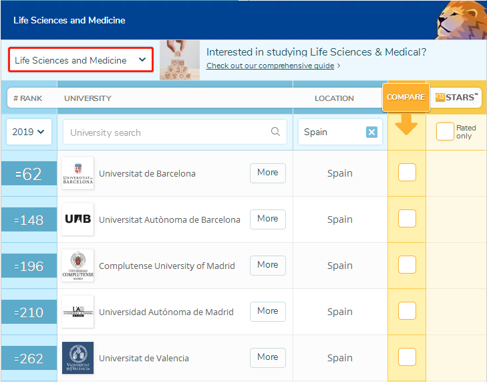Click the Spain location in Universitat de Valencia row
The image size is (487, 382).
[340, 358]
